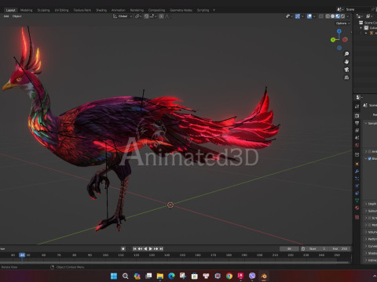Click the Blender icon on the taskbar

pos(264,276)
